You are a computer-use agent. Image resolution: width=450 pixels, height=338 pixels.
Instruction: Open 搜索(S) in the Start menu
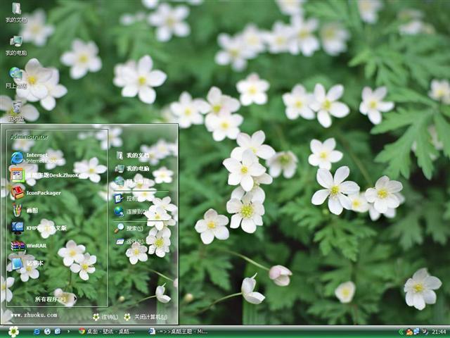pyautogui.click(x=129, y=228)
